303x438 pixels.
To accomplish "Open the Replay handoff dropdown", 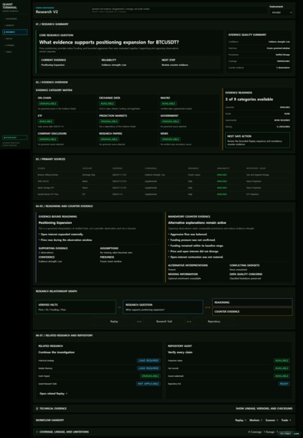I will [240, 420].
